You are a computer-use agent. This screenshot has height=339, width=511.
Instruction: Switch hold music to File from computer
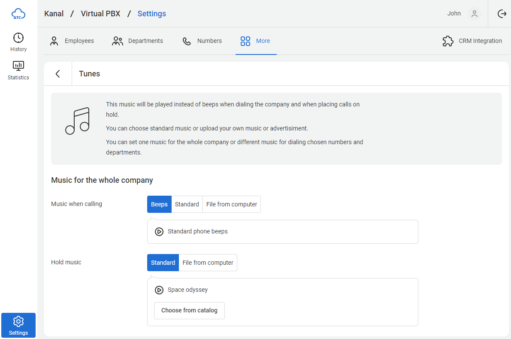(208, 263)
